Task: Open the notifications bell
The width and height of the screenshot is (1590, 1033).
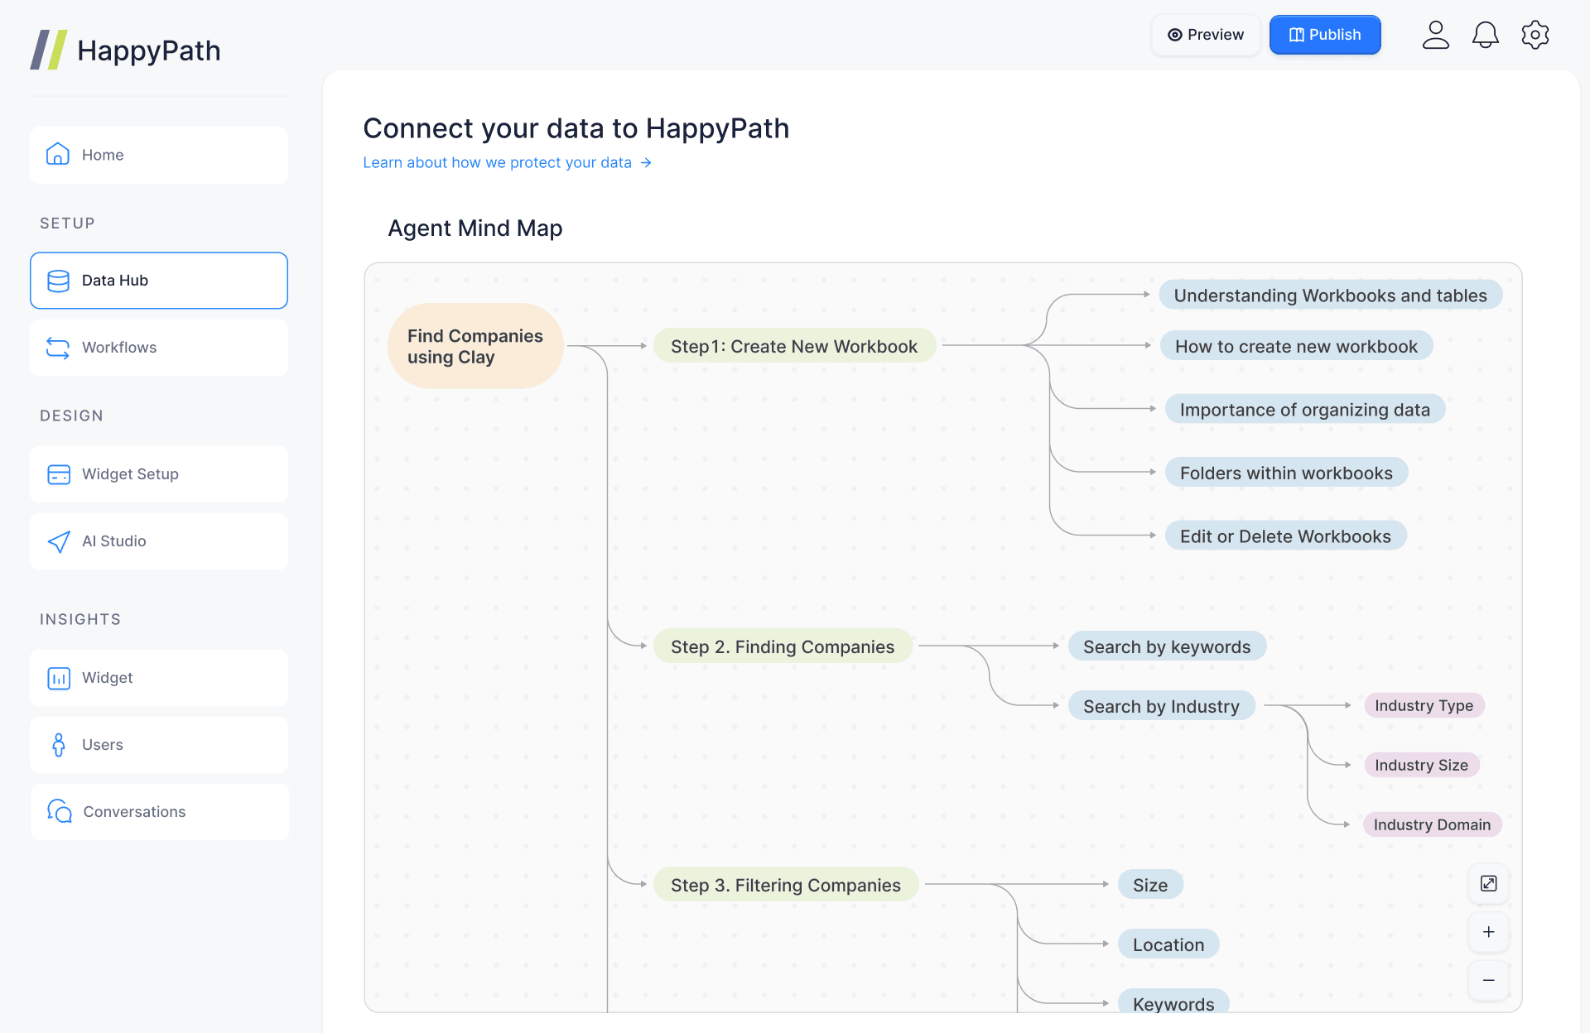Action: click(1485, 35)
